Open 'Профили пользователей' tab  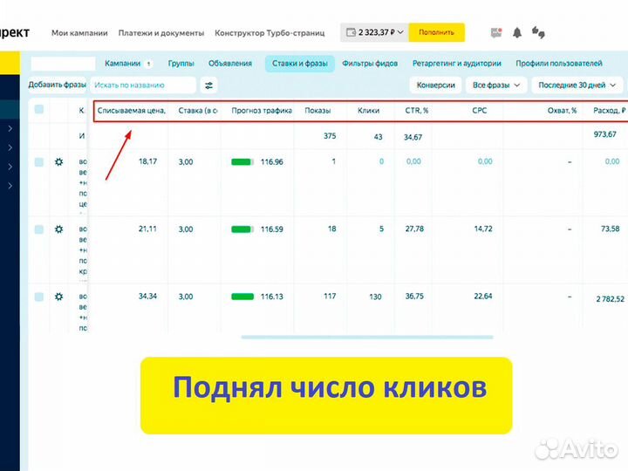559,64
